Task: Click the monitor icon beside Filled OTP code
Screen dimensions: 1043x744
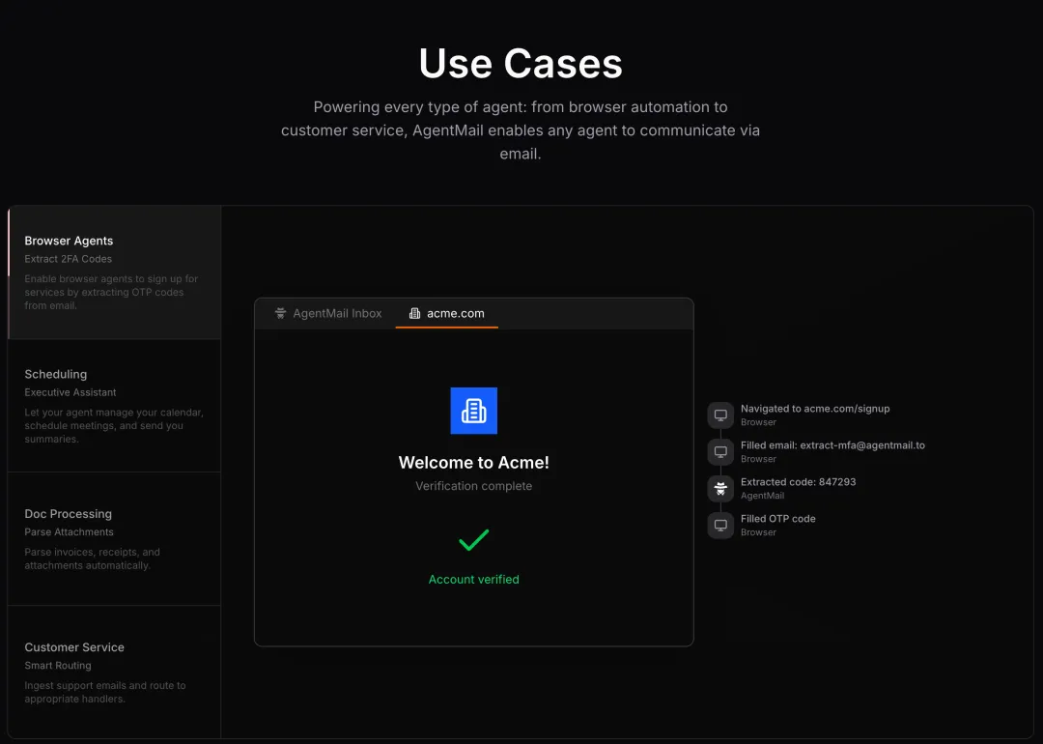Action: 720,526
